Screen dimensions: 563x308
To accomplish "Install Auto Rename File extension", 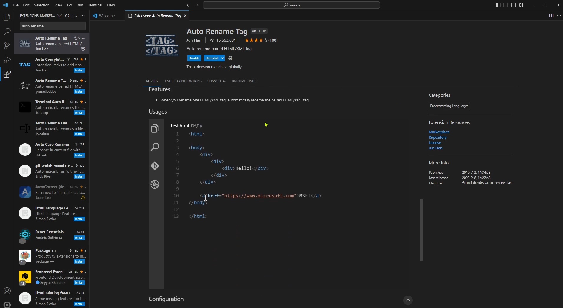I will click(79, 134).
